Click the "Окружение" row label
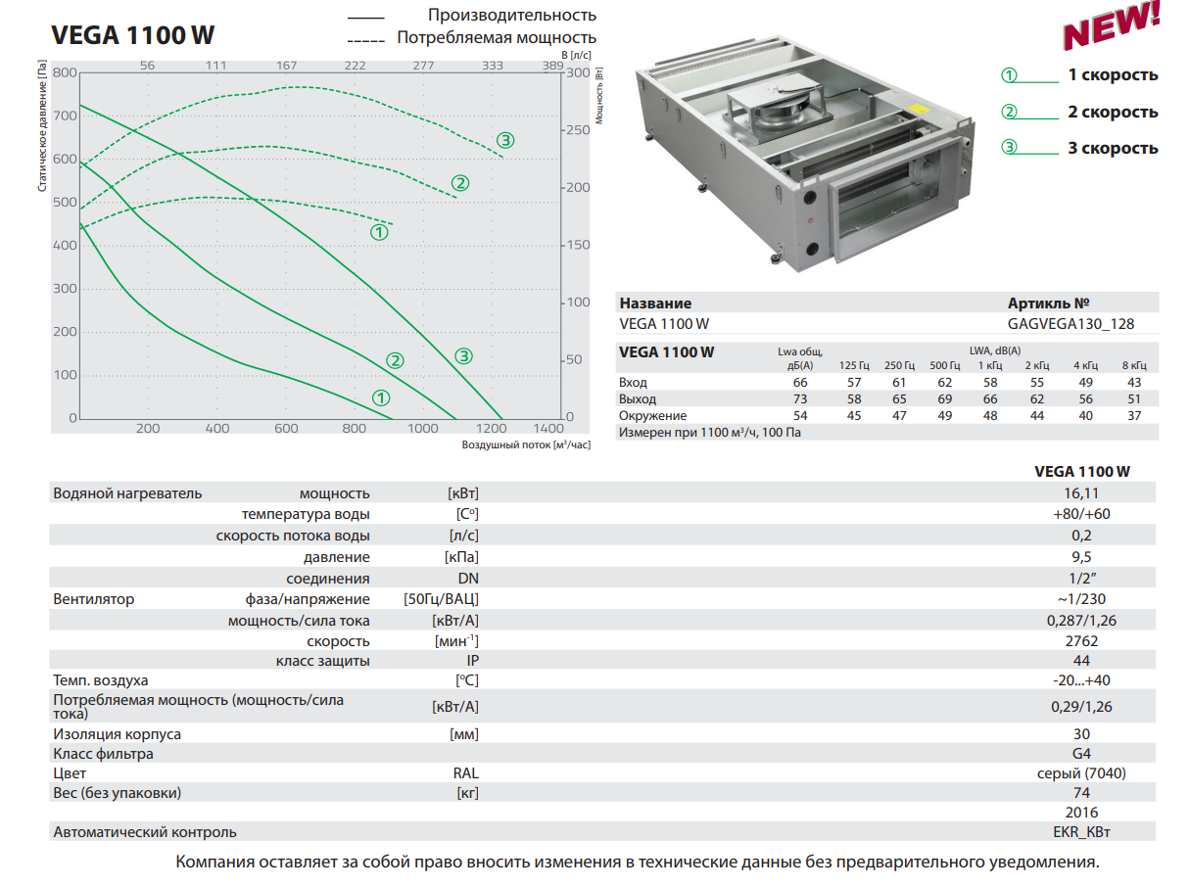 (653, 416)
